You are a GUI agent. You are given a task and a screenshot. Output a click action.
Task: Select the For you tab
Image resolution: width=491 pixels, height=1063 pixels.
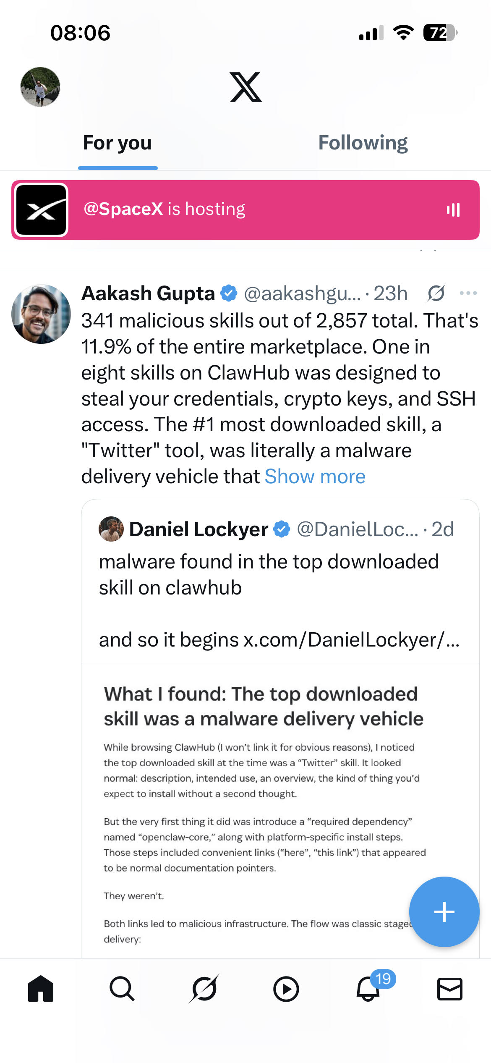pos(118,143)
